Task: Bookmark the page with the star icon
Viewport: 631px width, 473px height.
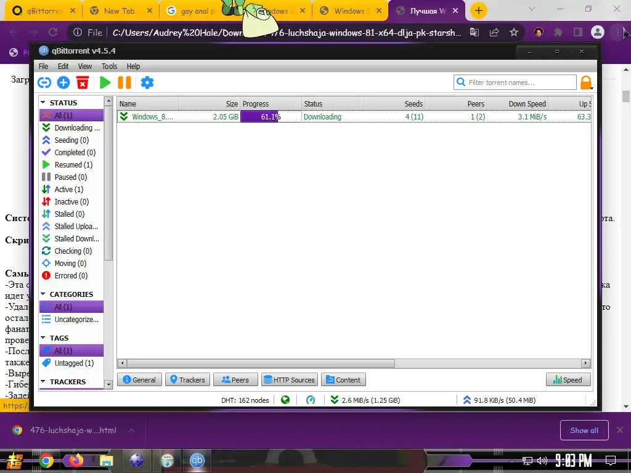Action: (514, 32)
